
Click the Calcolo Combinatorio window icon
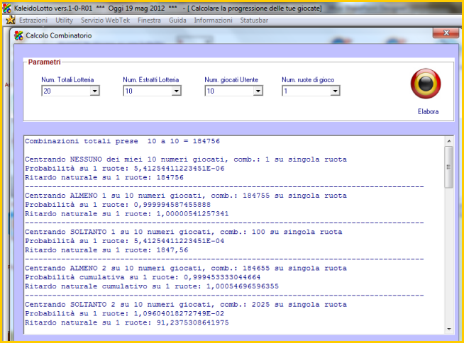click(x=18, y=35)
